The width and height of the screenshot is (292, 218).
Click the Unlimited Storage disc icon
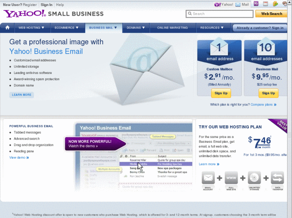point(254,178)
